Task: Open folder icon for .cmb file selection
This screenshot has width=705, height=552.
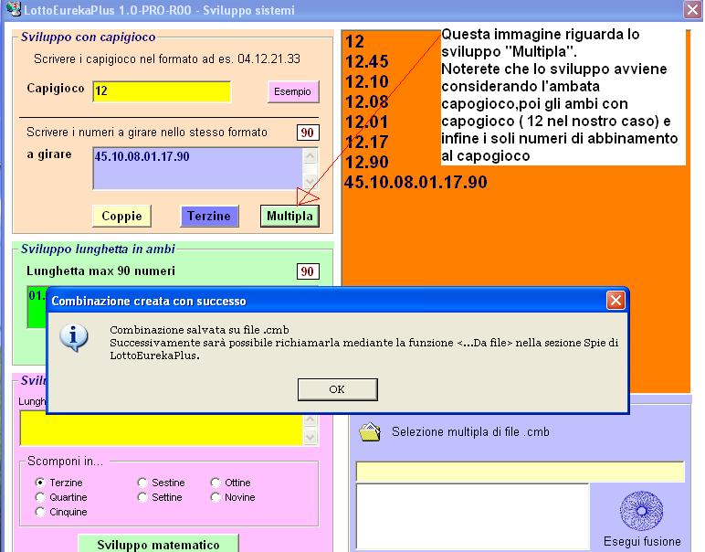Action: point(370,432)
